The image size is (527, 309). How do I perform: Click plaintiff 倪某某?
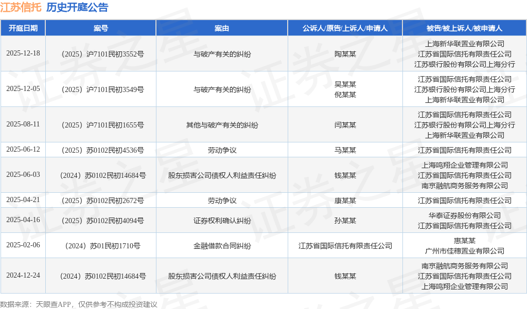click(x=345, y=95)
